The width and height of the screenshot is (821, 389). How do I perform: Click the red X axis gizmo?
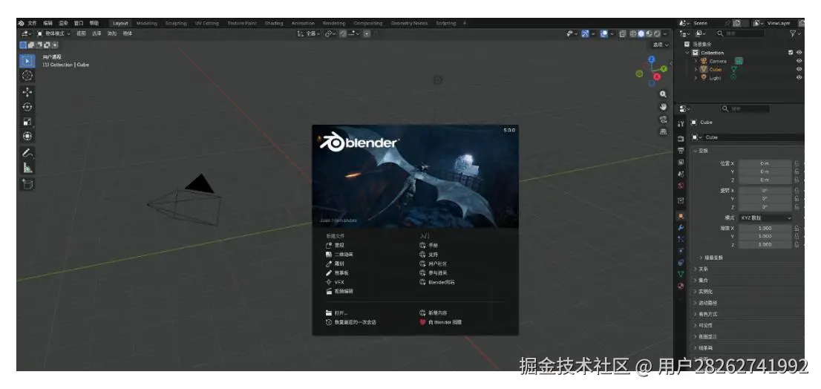(x=657, y=77)
